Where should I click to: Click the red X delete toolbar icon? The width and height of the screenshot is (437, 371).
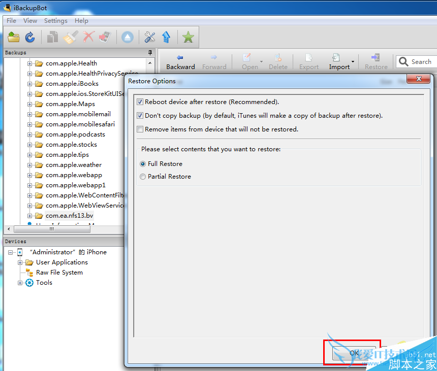88,37
